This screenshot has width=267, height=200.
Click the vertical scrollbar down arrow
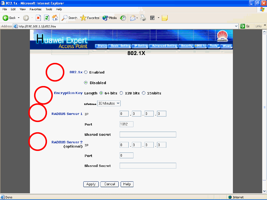tap(264, 191)
